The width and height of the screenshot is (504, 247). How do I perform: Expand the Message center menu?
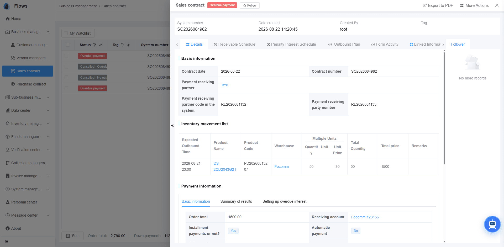click(48, 215)
